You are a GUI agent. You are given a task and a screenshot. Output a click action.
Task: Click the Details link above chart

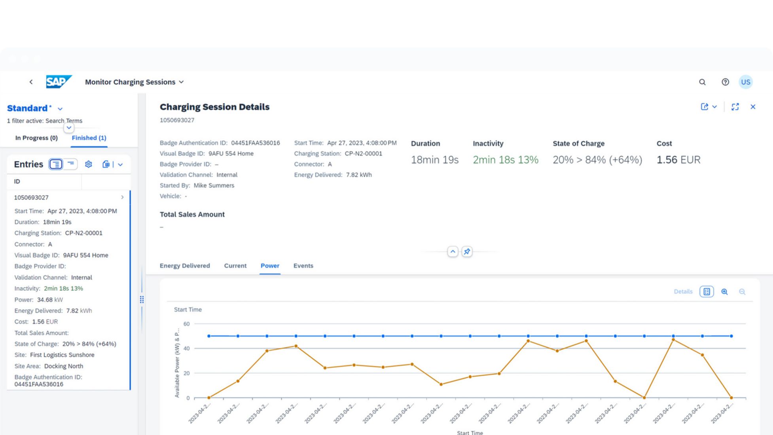[683, 291]
